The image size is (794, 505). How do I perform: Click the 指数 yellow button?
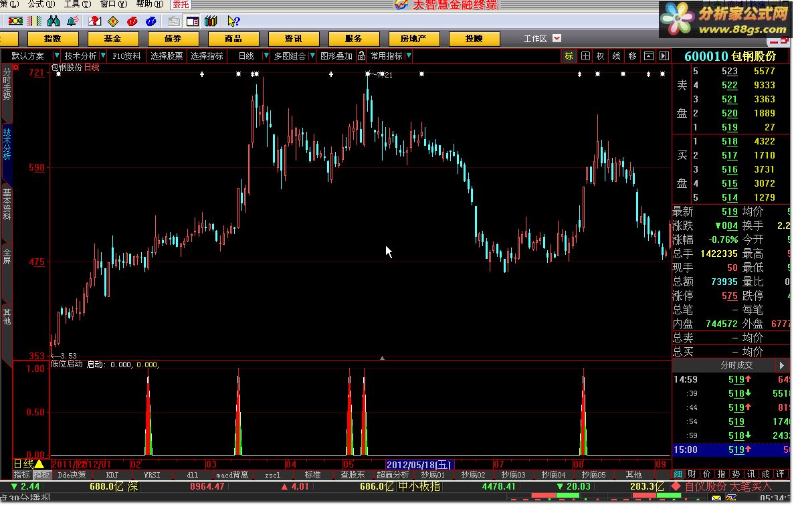[53, 39]
